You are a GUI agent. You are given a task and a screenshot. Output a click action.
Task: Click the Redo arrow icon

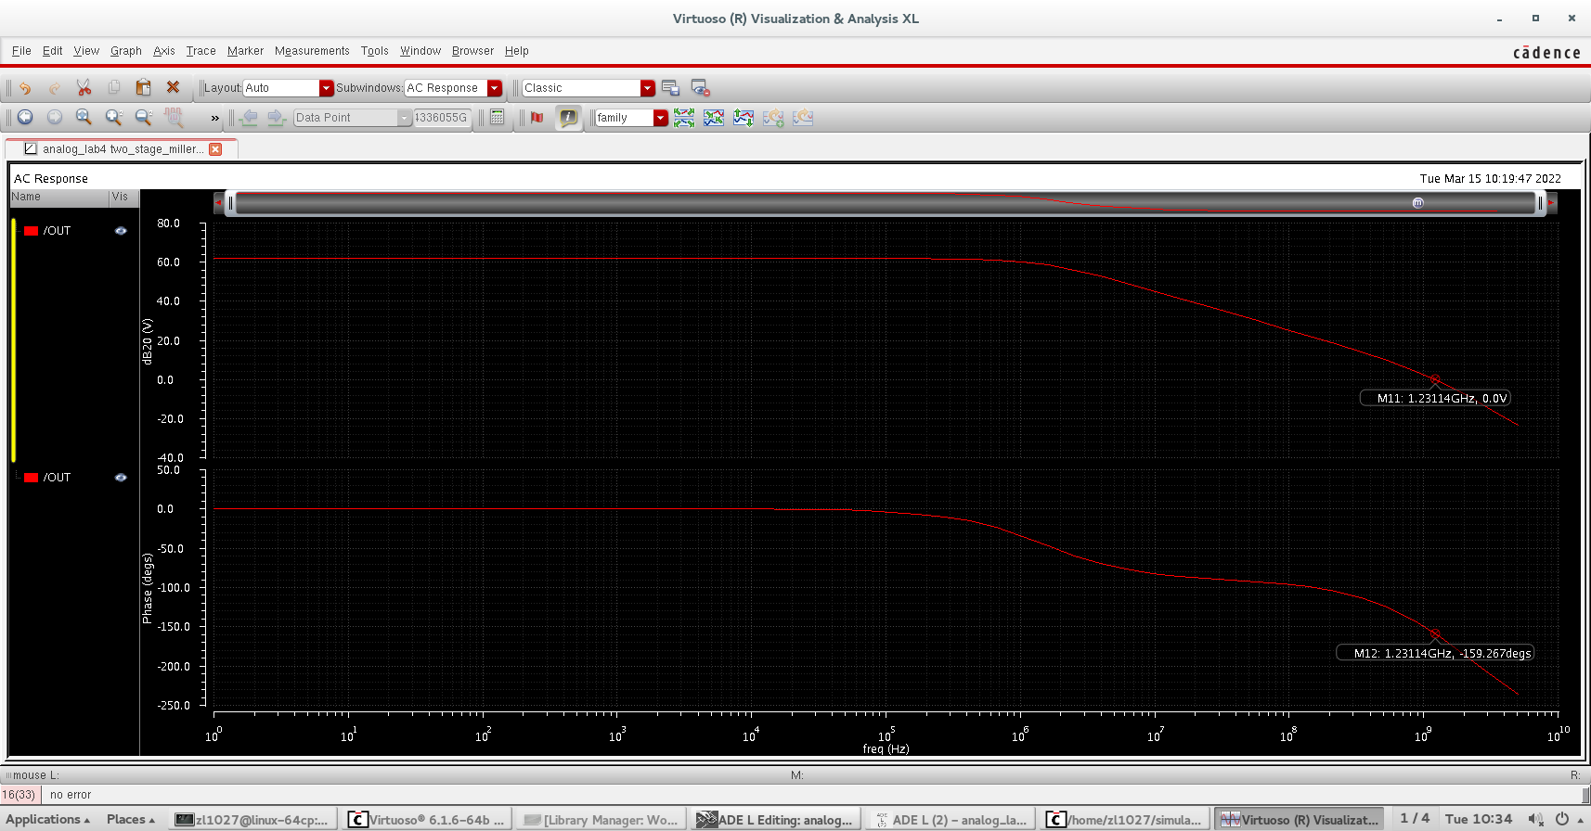point(55,88)
